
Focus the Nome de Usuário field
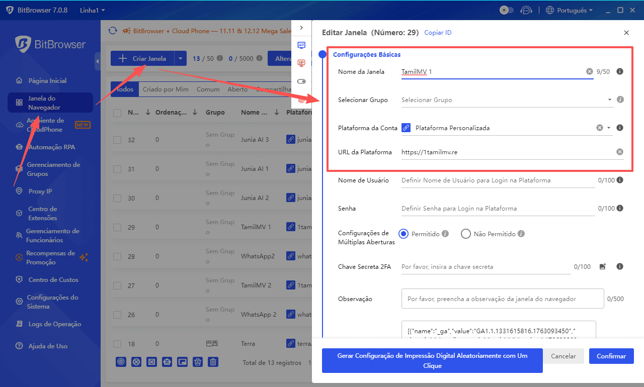[x=498, y=180]
